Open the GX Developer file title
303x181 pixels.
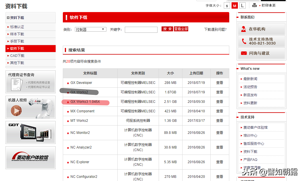(x=81, y=83)
